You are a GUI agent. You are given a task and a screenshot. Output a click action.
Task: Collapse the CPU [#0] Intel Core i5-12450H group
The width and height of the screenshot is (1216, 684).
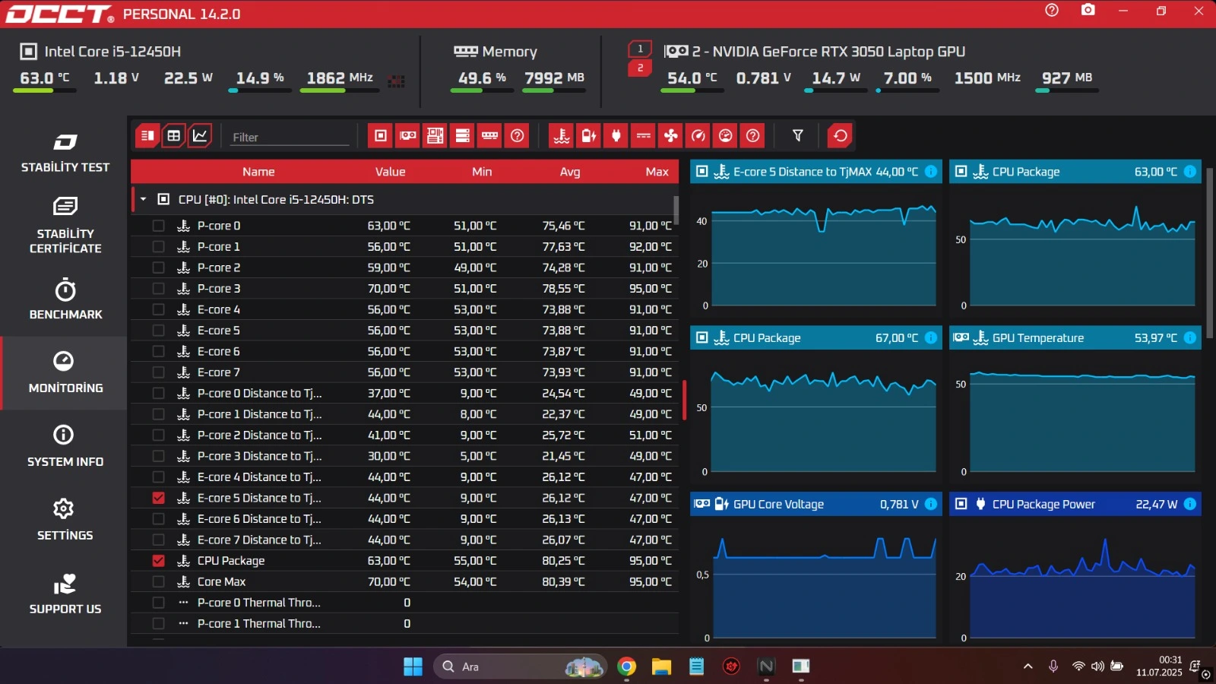(x=143, y=199)
